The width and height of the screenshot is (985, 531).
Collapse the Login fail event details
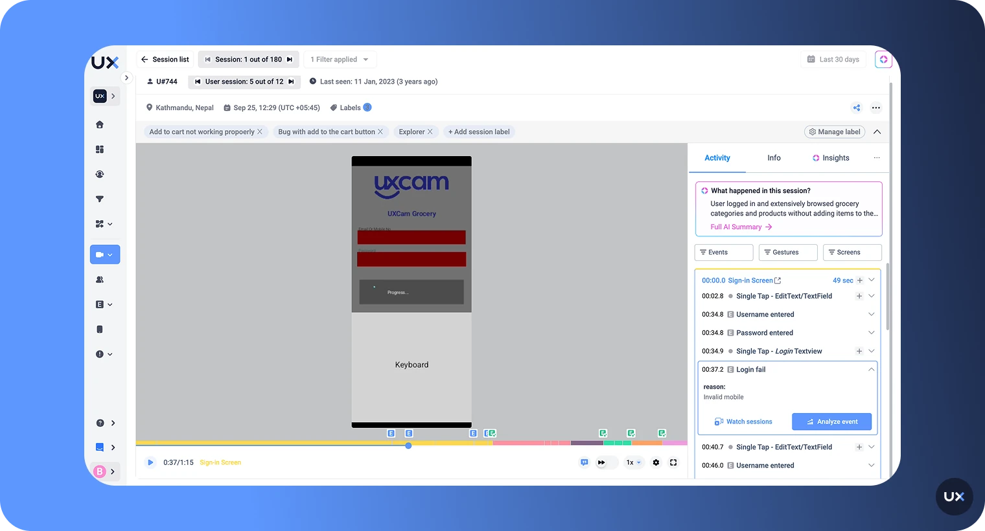click(872, 370)
